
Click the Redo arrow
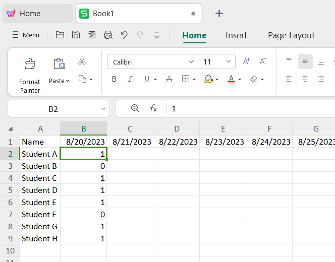click(x=140, y=35)
